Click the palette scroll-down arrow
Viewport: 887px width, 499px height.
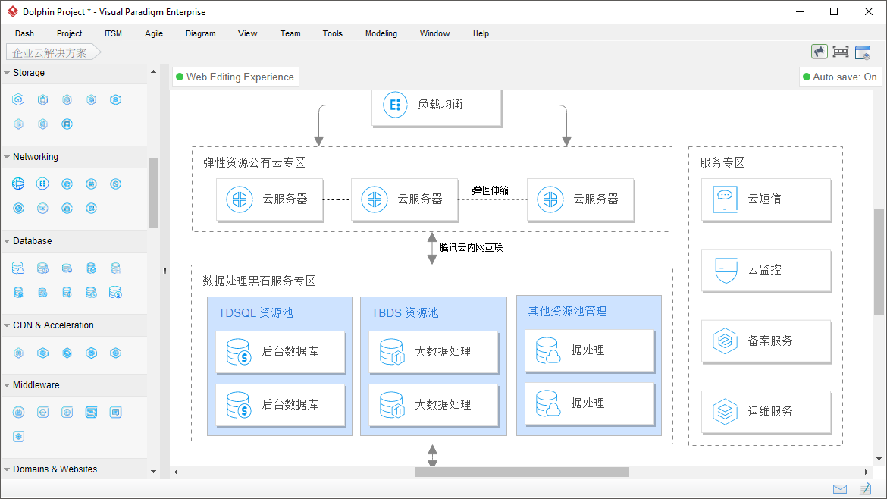(153, 471)
